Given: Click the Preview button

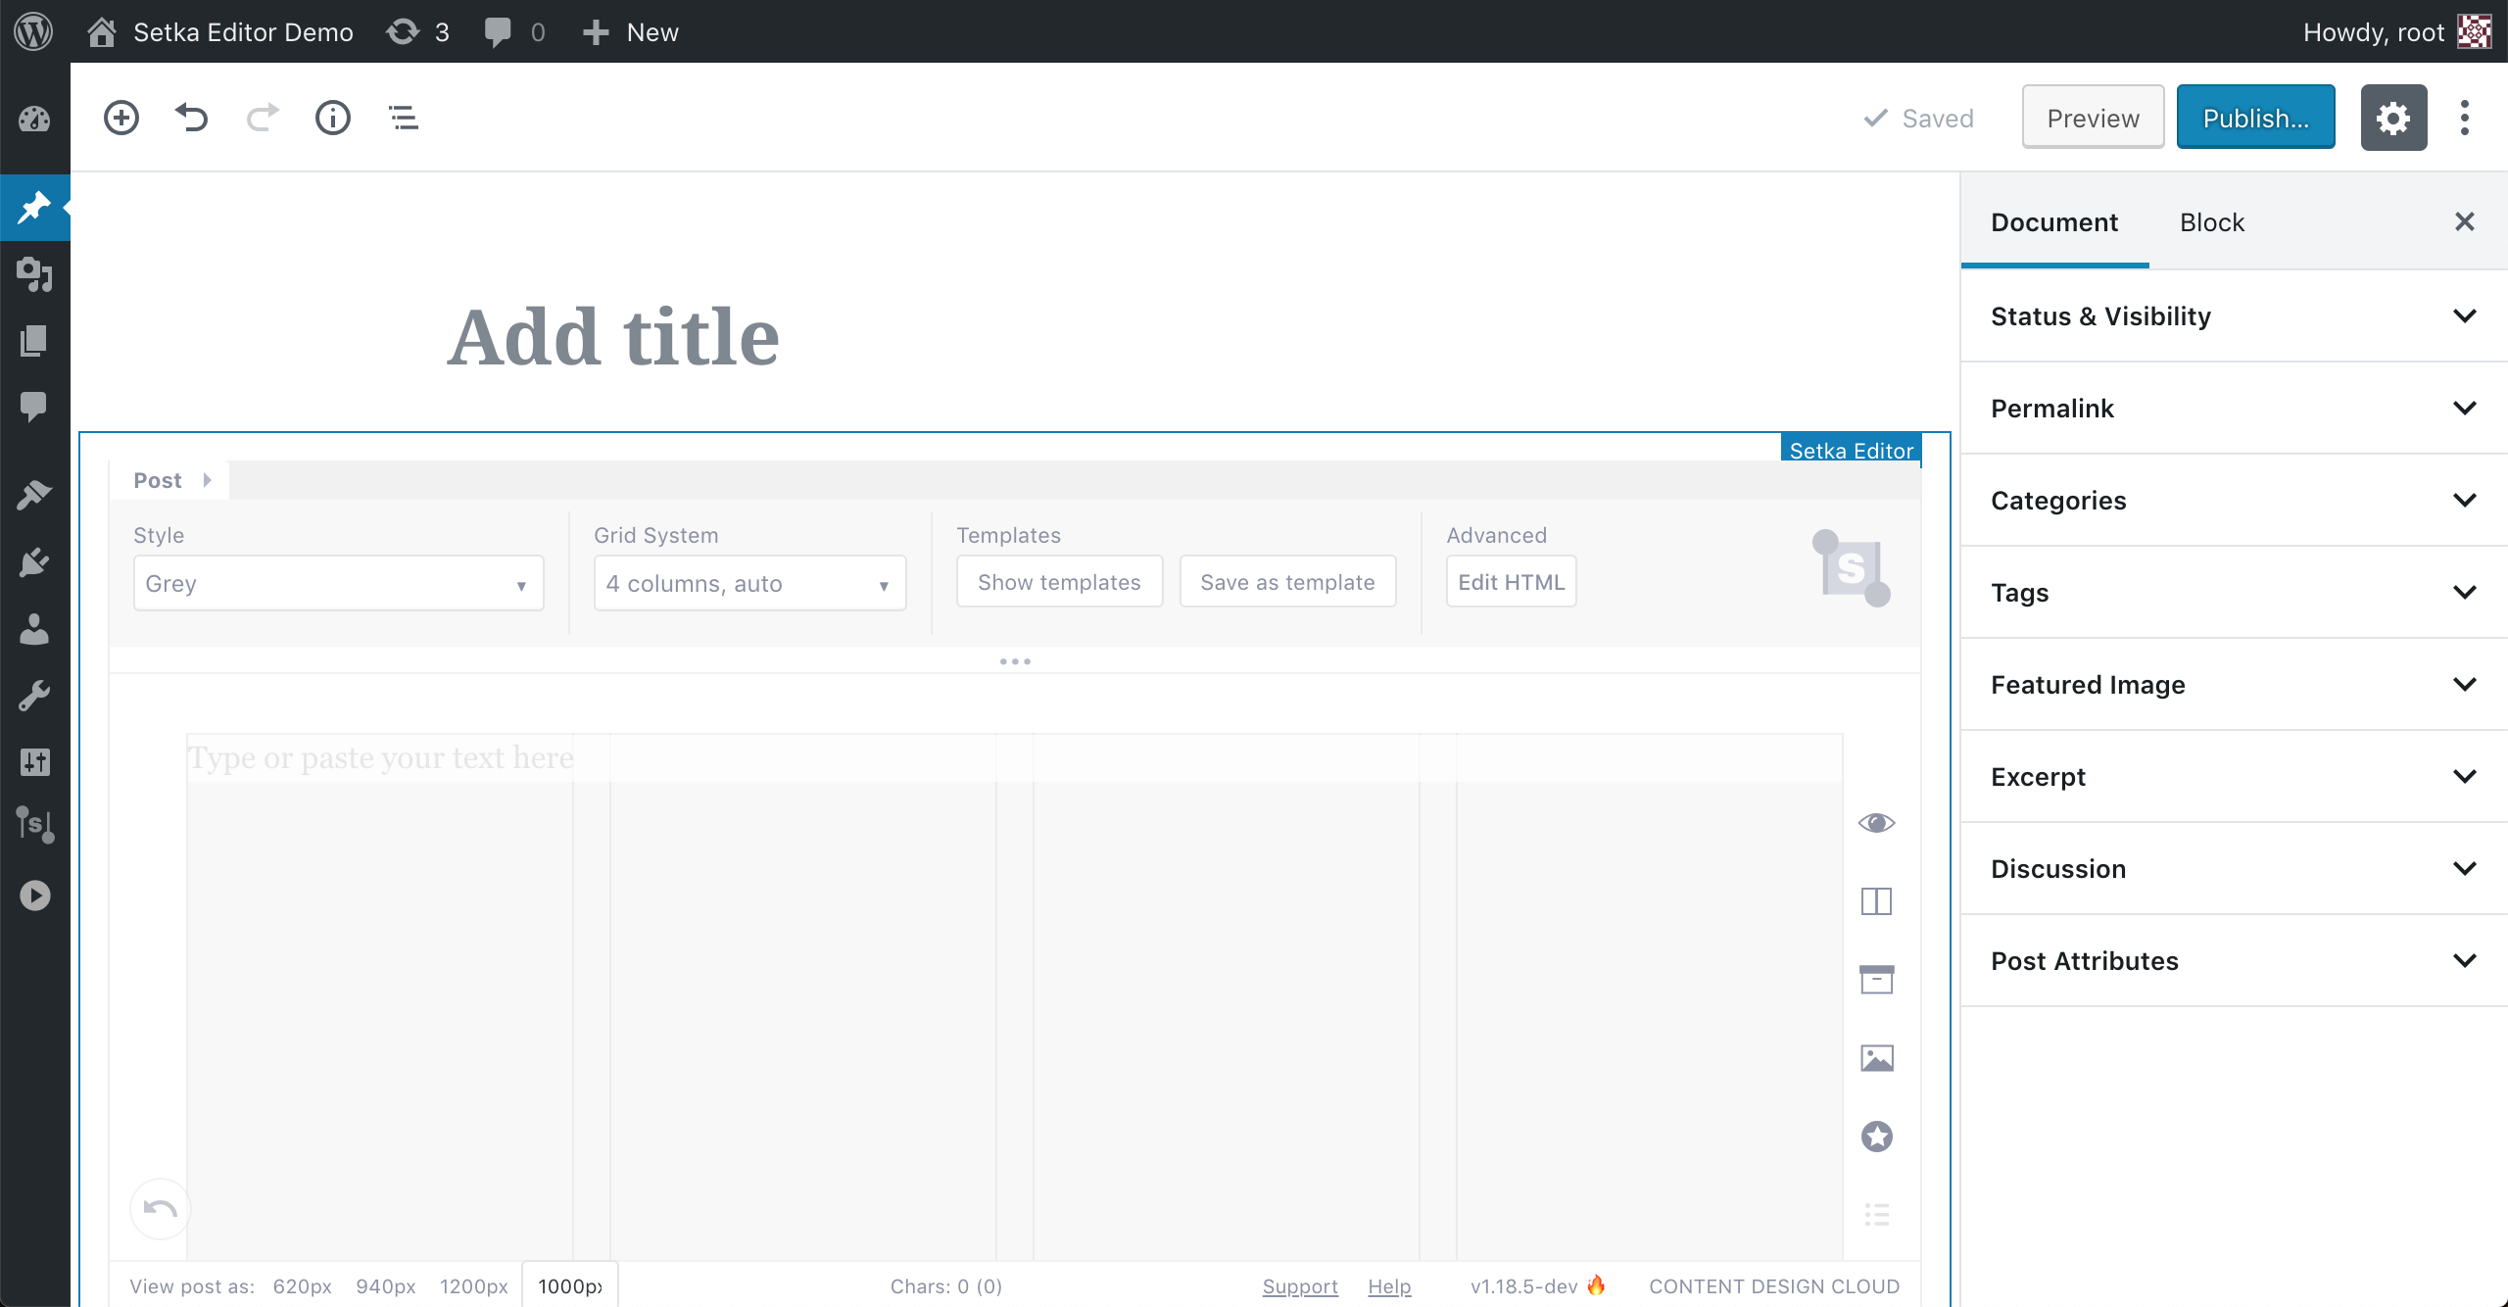Looking at the screenshot, I should click(x=2093, y=118).
